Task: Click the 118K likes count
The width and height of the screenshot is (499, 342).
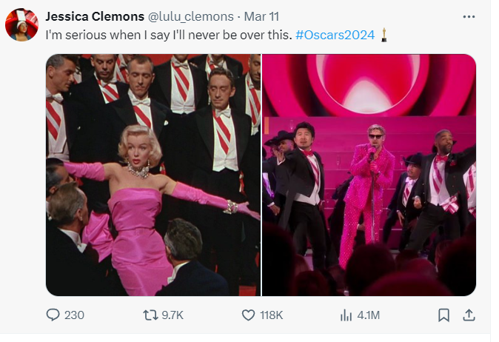Action: [272, 315]
